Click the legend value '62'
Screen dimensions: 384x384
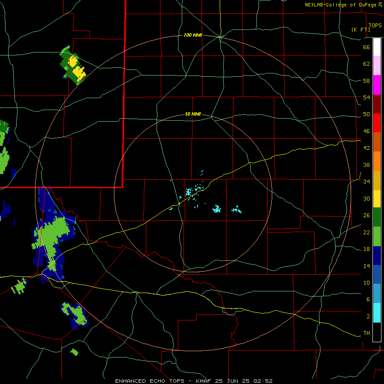click(367, 64)
